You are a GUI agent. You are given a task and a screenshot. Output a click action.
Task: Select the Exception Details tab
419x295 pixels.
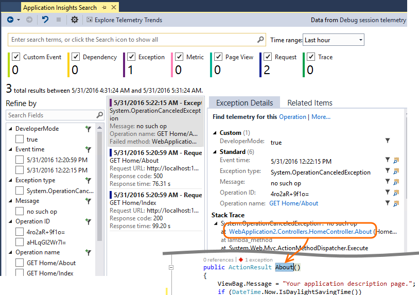[x=245, y=103]
